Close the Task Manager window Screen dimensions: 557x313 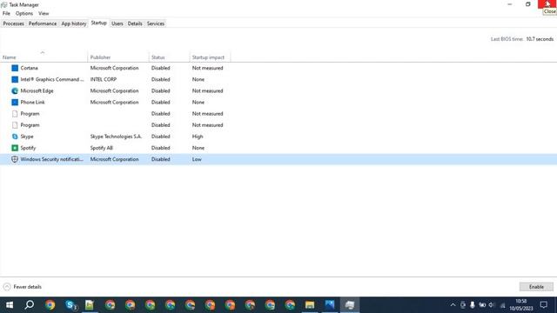coord(547,4)
